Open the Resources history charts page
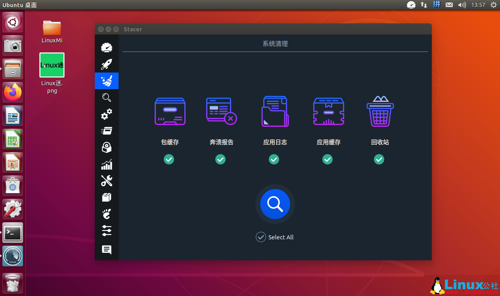500x296 pixels. [106, 164]
